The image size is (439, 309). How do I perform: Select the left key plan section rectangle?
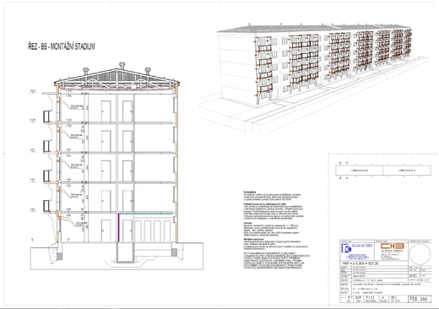(360, 171)
